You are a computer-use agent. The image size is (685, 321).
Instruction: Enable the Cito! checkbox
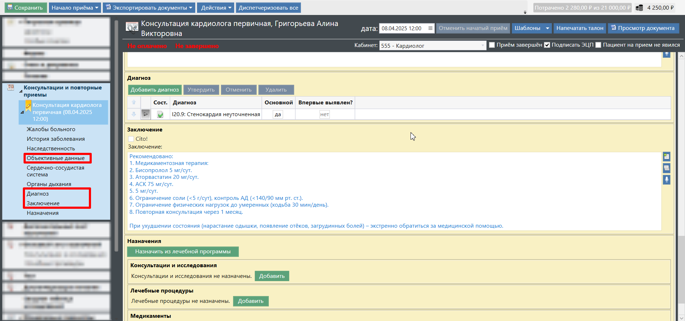pyautogui.click(x=131, y=139)
